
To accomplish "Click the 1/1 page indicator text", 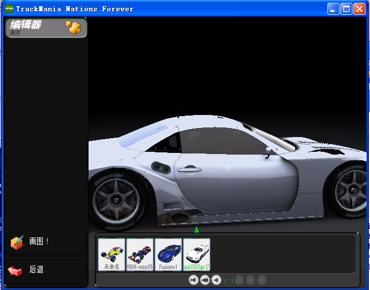I will (x=228, y=280).
